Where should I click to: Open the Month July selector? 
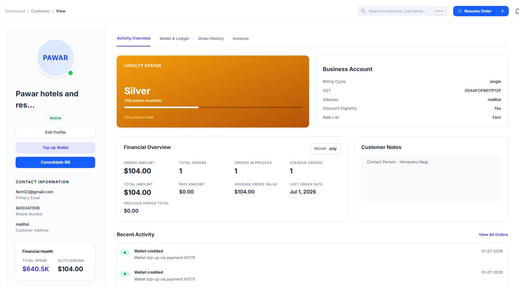click(325, 149)
